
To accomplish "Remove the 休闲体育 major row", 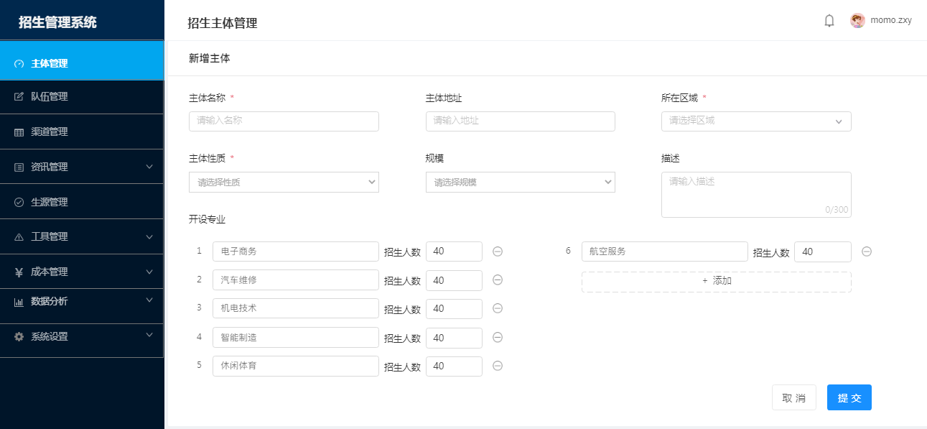I will point(498,366).
